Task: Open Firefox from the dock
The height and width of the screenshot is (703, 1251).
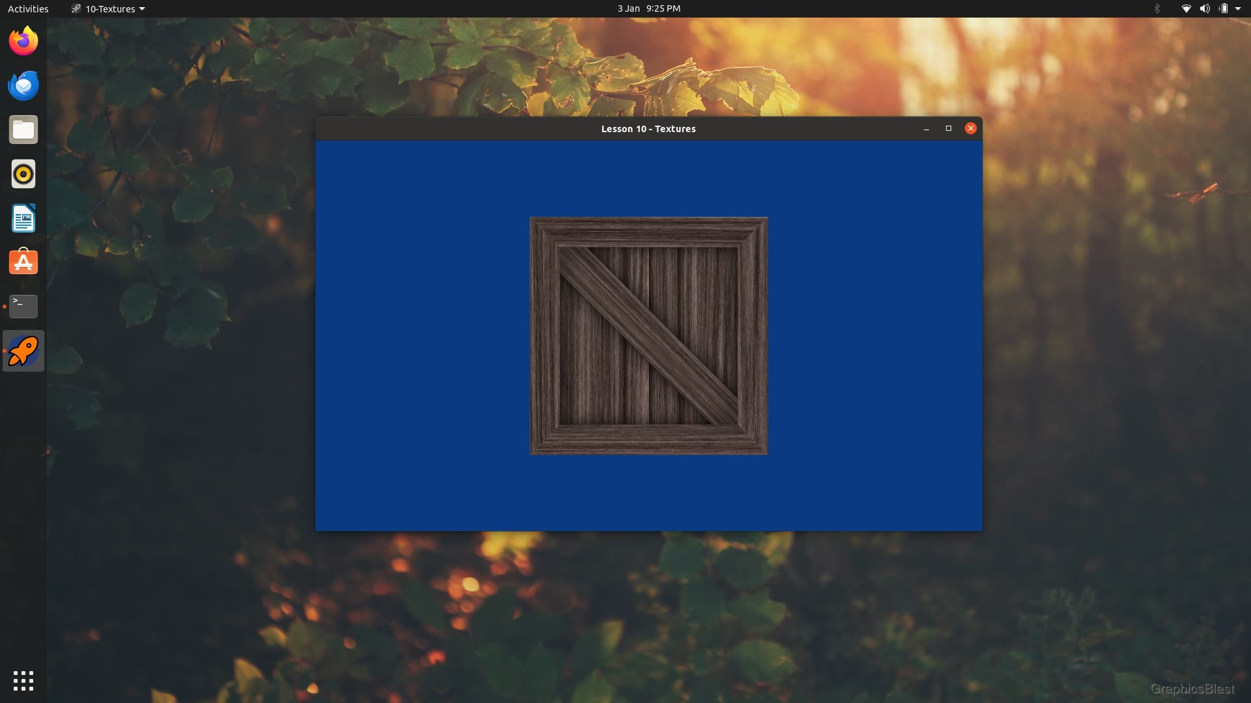Action: [23, 41]
